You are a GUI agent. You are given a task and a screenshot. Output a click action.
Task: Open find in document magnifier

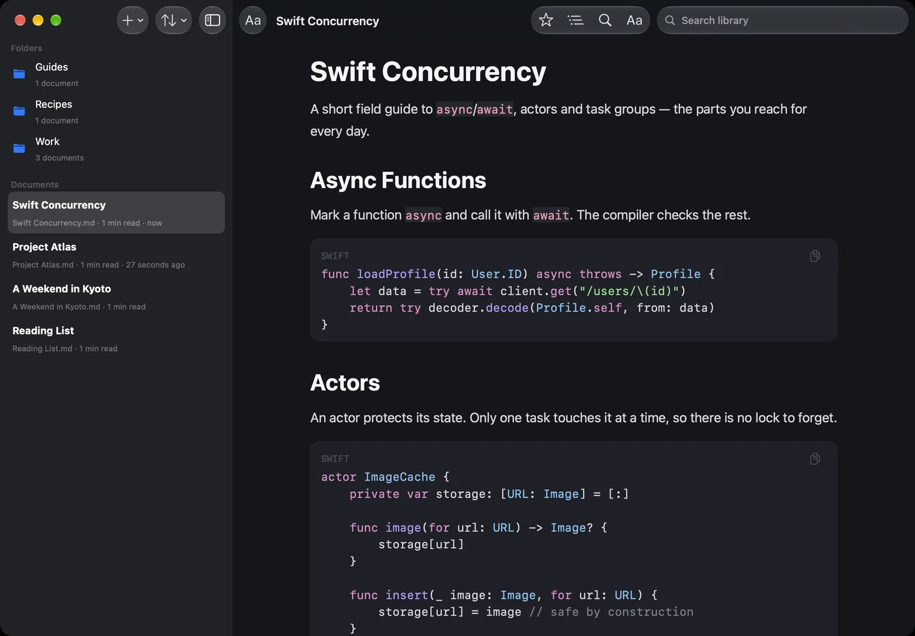point(605,21)
